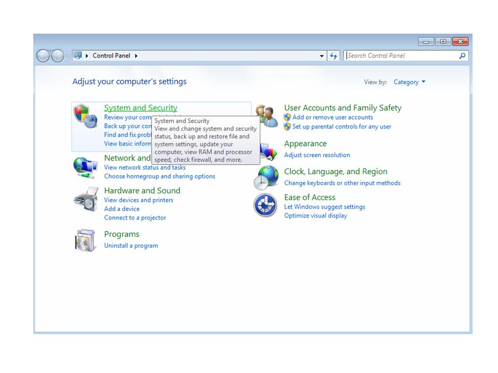
Task: Click Review your computer's status link
Action: [128, 118]
